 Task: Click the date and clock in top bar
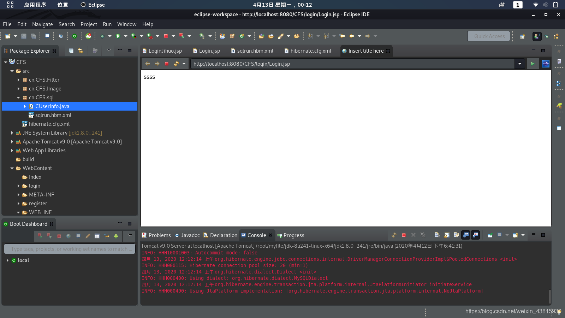(x=282, y=5)
